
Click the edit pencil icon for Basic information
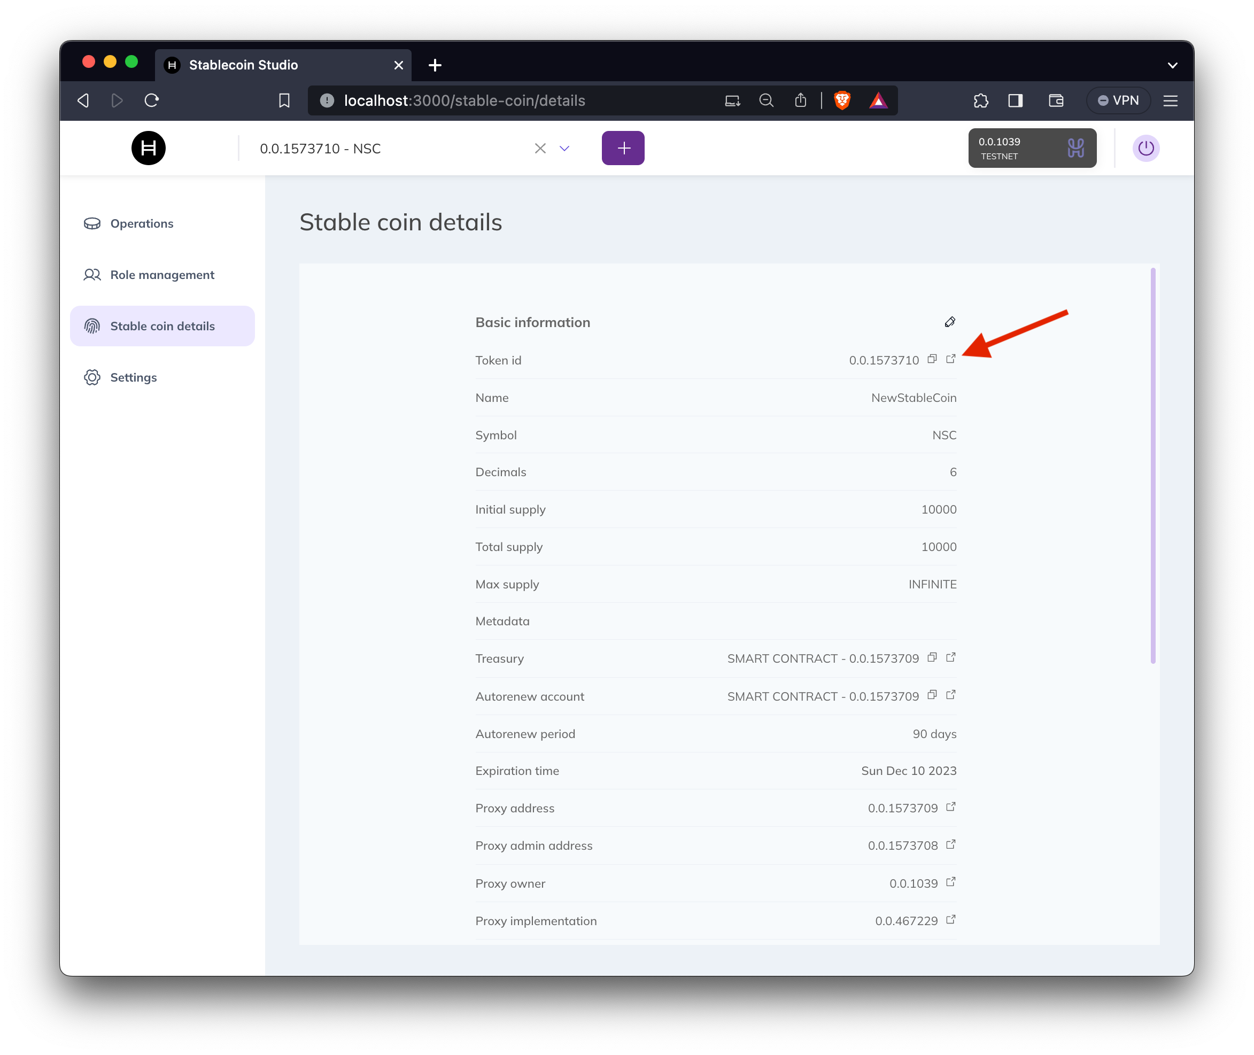[950, 322]
